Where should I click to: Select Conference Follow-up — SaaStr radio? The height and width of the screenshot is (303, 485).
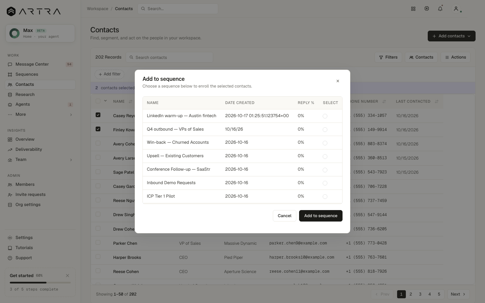[x=325, y=170]
